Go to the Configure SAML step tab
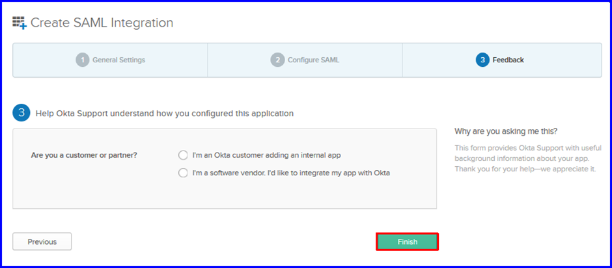612x268 pixels. click(x=305, y=60)
